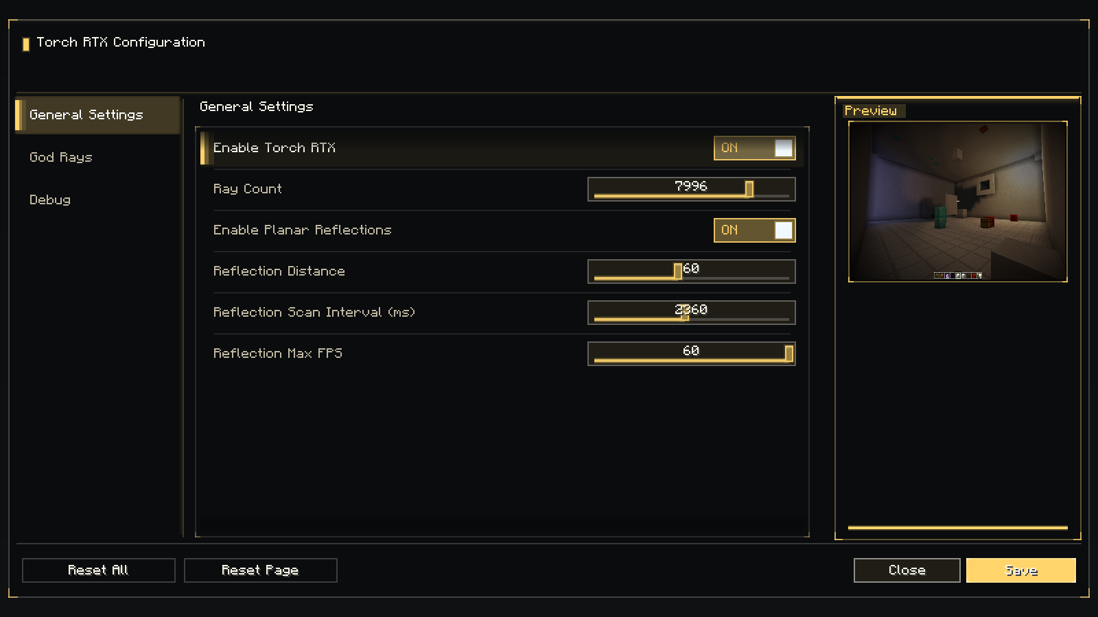
Task: Click the Reset All button
Action: 98,570
